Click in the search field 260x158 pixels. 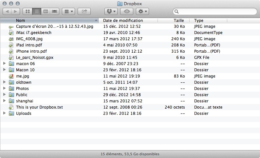pos(216,11)
